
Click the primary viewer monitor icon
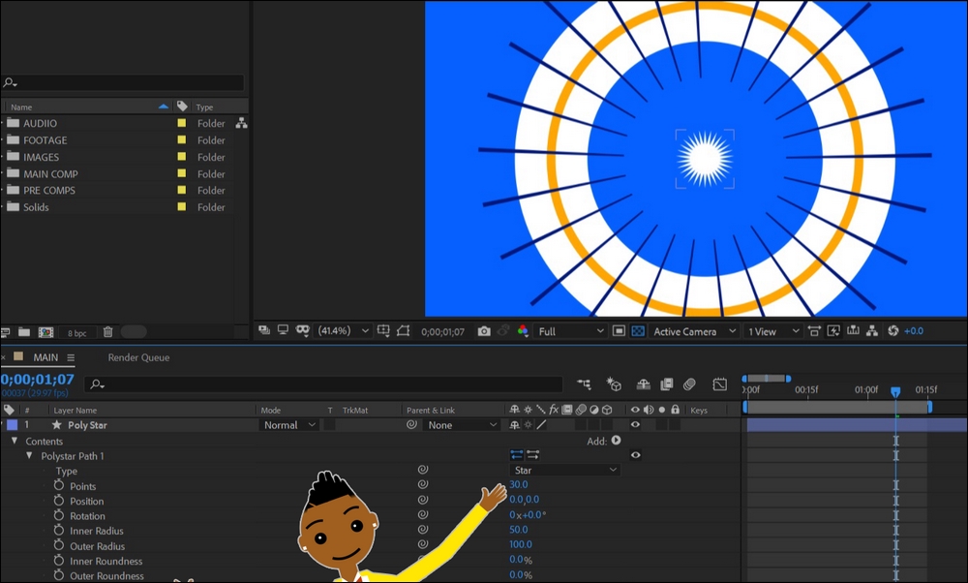coord(283,330)
